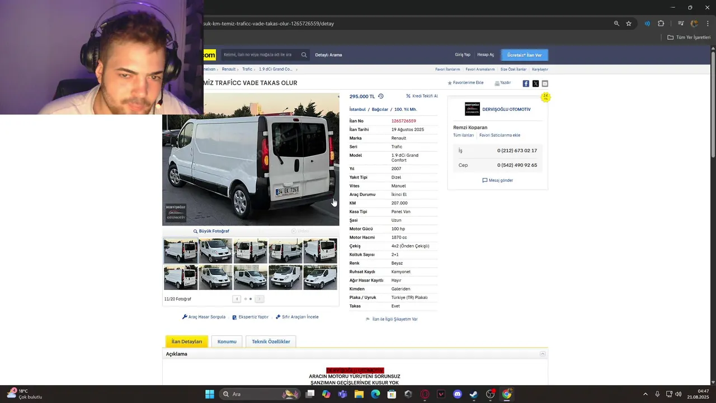Open Tüm Yer İşaretleri bookmarks folder
The width and height of the screenshot is (716, 403).
pyautogui.click(x=689, y=38)
